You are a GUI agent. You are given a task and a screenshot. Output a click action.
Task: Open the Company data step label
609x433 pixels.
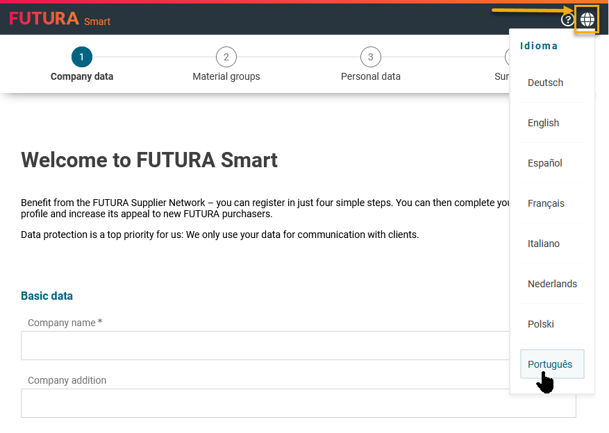(x=81, y=76)
